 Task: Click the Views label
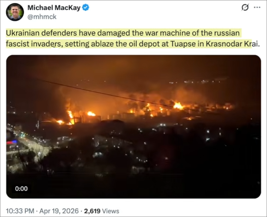pos(110,211)
